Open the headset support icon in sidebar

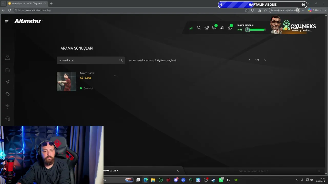click(7, 119)
